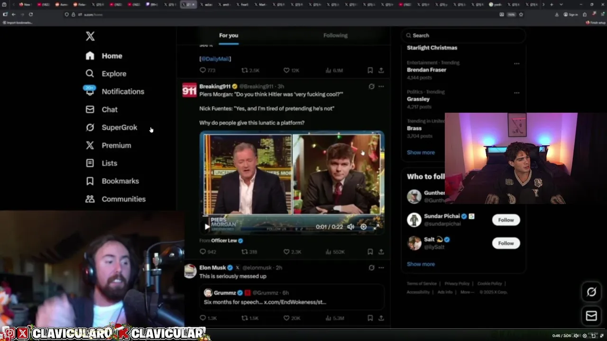Viewport: 607px width, 341px height.
Task: Open floating messages button
Action: (x=591, y=316)
